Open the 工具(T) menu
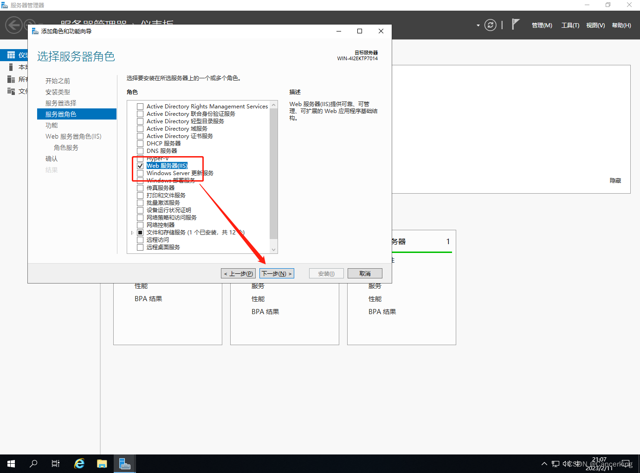The image size is (640, 473). coord(570,25)
